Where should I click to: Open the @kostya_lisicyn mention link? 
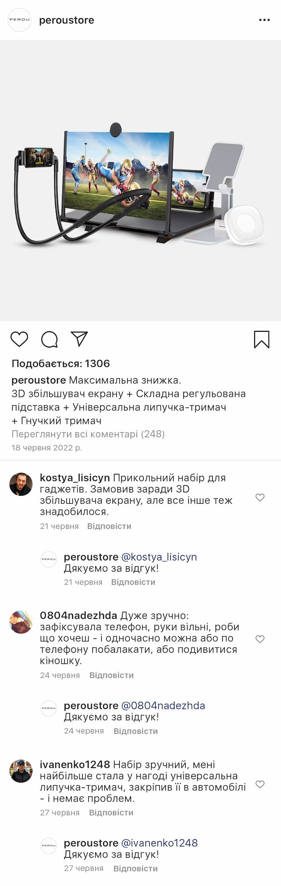[x=159, y=557]
